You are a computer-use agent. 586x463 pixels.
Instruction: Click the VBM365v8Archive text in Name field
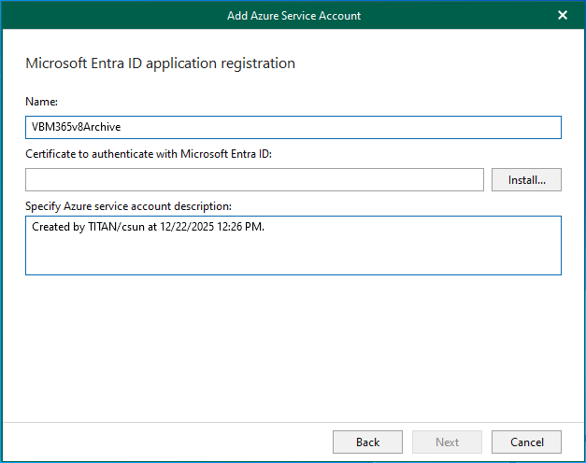tap(76, 128)
